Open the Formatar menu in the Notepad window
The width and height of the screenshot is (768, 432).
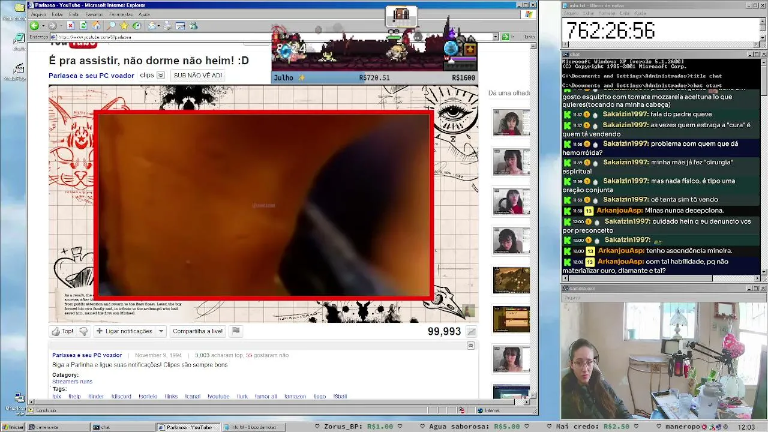click(606, 13)
